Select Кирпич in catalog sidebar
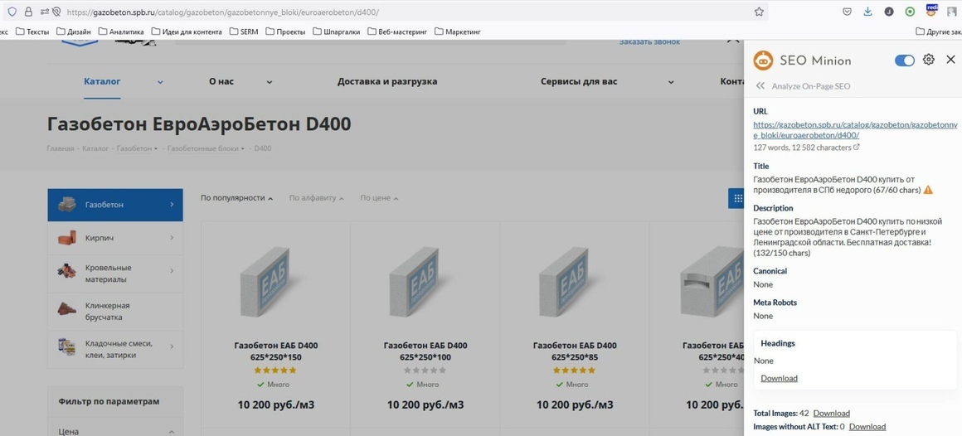962x436 pixels. [x=115, y=238]
